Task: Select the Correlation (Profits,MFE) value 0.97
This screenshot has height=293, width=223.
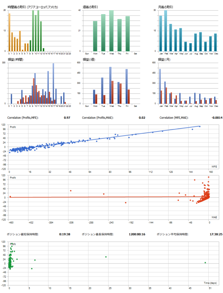Action: (x=67, y=118)
